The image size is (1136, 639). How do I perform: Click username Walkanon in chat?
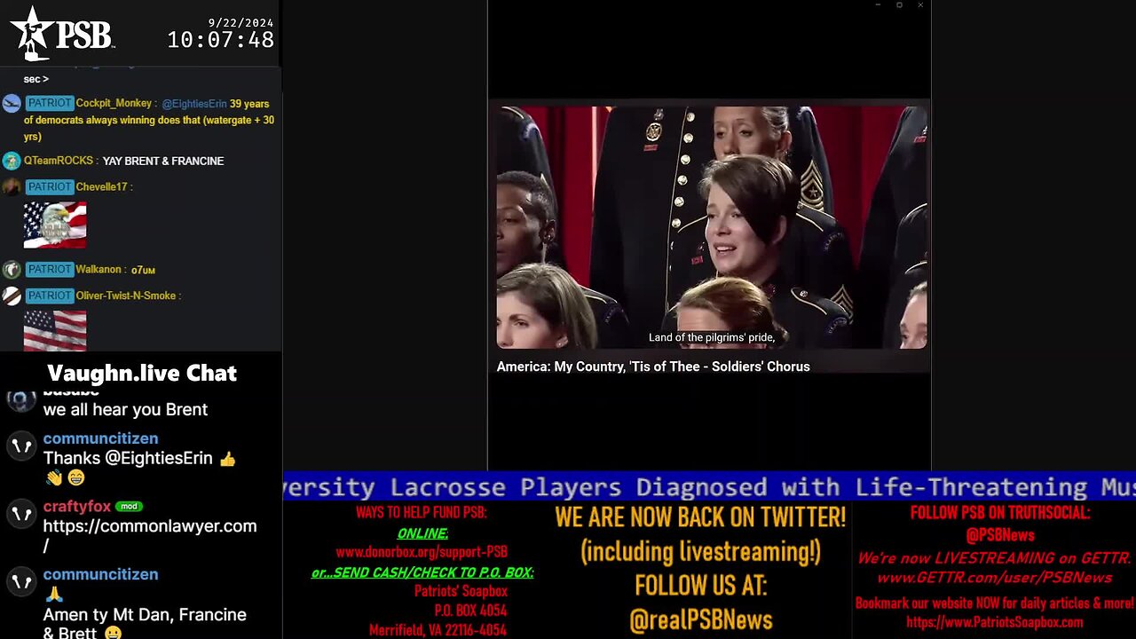click(x=99, y=269)
